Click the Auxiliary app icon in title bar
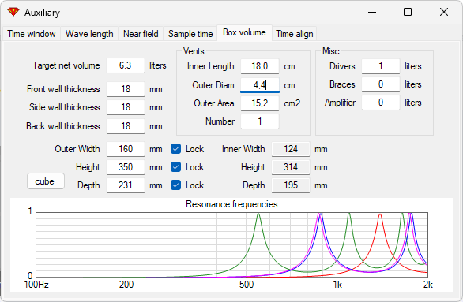This screenshot has height=302, width=463. pos(13,12)
